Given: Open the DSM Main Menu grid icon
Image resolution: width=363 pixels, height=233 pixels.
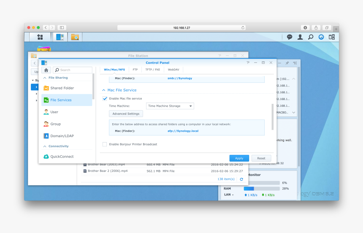Looking at the screenshot, I should [x=40, y=37].
